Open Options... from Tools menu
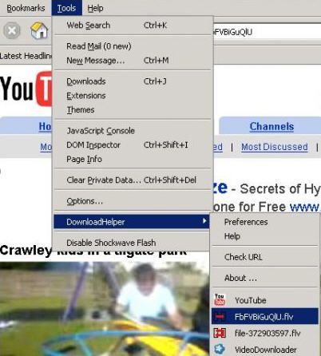The height and width of the screenshot is (356, 321). (133, 201)
